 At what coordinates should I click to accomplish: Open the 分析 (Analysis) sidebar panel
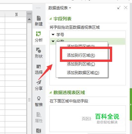pyautogui.click(x=39, y=37)
